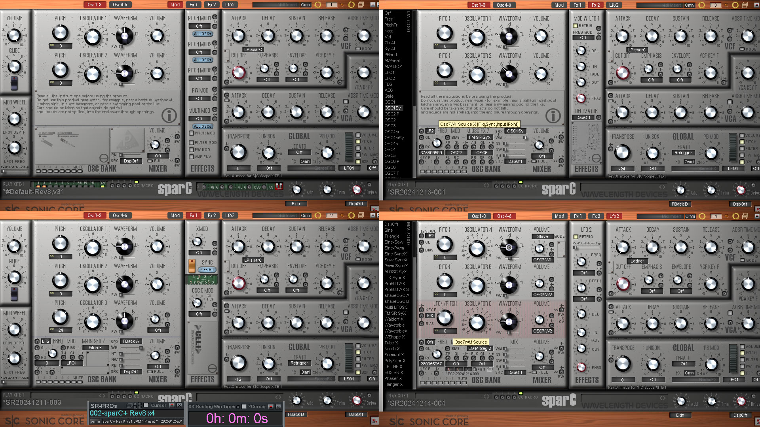Enable the AMP ENV checkbox

192,157
